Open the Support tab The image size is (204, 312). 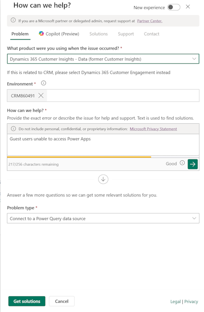click(x=126, y=34)
